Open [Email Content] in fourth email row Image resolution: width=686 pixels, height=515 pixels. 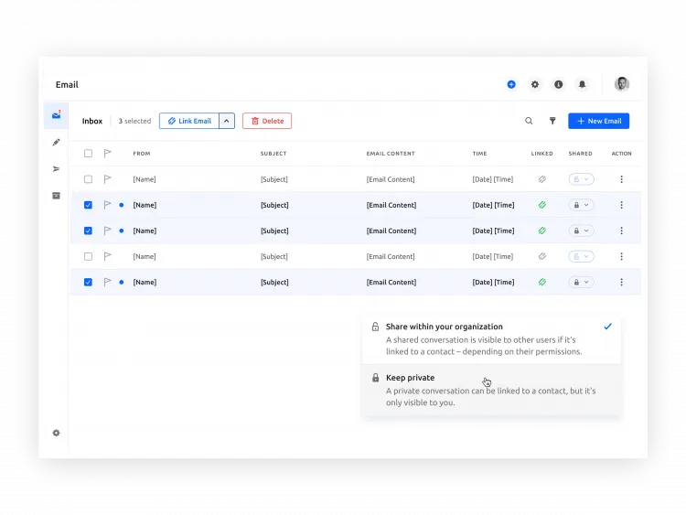[x=391, y=257]
